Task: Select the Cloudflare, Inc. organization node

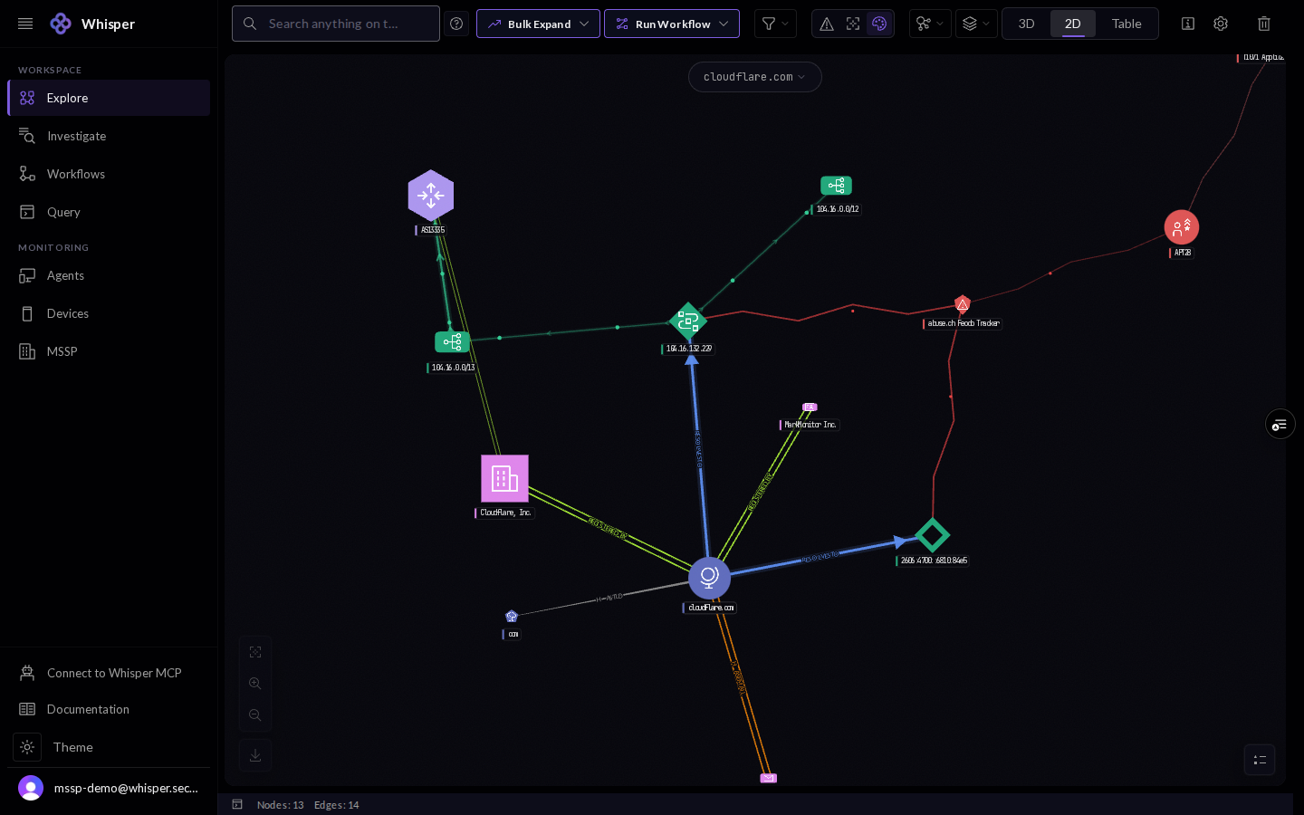Action: tap(504, 478)
